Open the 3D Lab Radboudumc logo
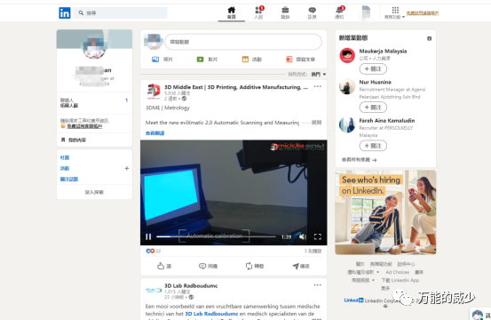The width and height of the screenshot is (491, 320). 154,291
